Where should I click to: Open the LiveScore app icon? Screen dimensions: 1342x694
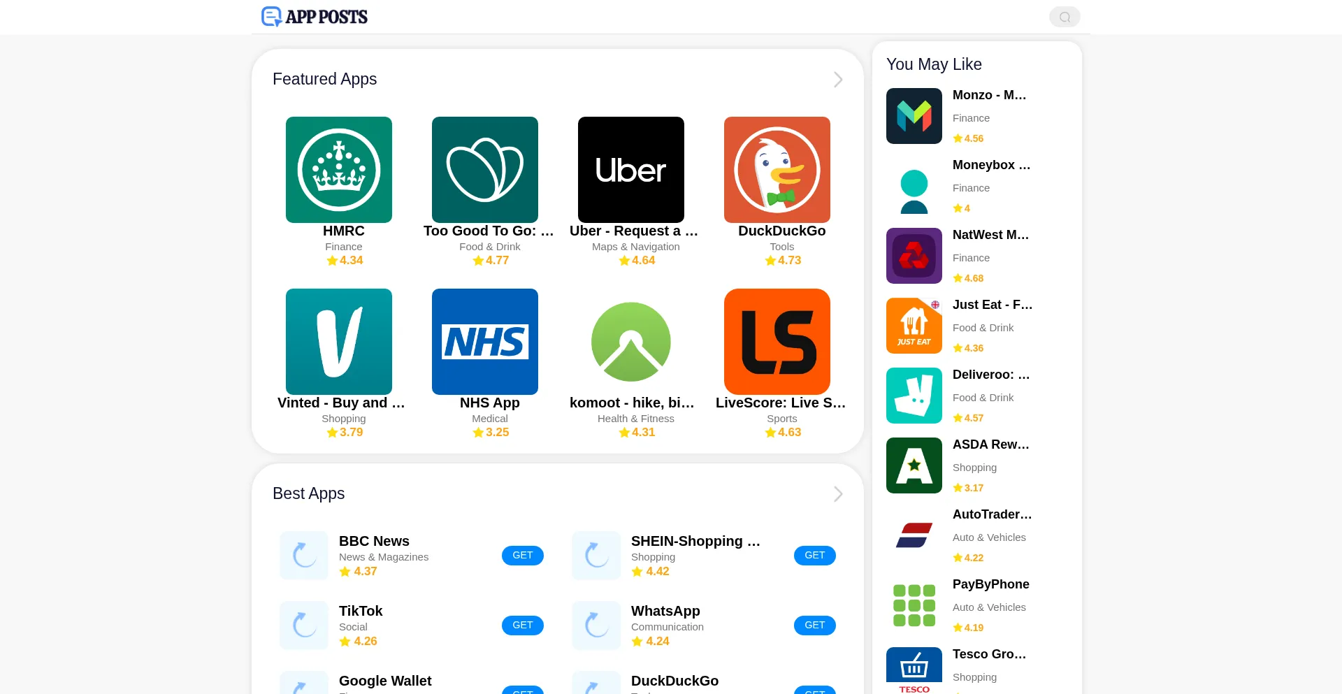pyautogui.click(x=777, y=342)
